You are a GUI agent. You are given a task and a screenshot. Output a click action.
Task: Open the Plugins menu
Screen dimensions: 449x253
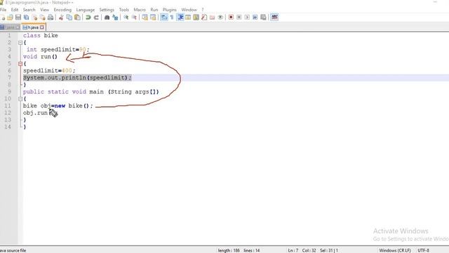point(170,10)
